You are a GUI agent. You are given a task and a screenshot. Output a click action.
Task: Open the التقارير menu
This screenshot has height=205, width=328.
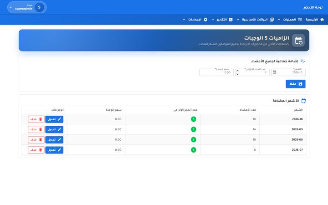pyautogui.click(x=222, y=20)
